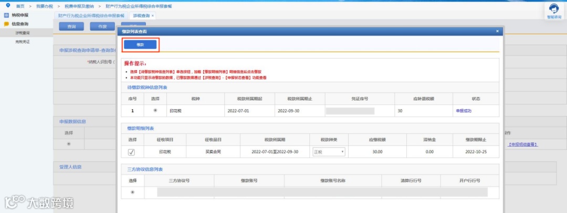
Task: Click the 三方协议信息列表 section title
Action: 145,170
